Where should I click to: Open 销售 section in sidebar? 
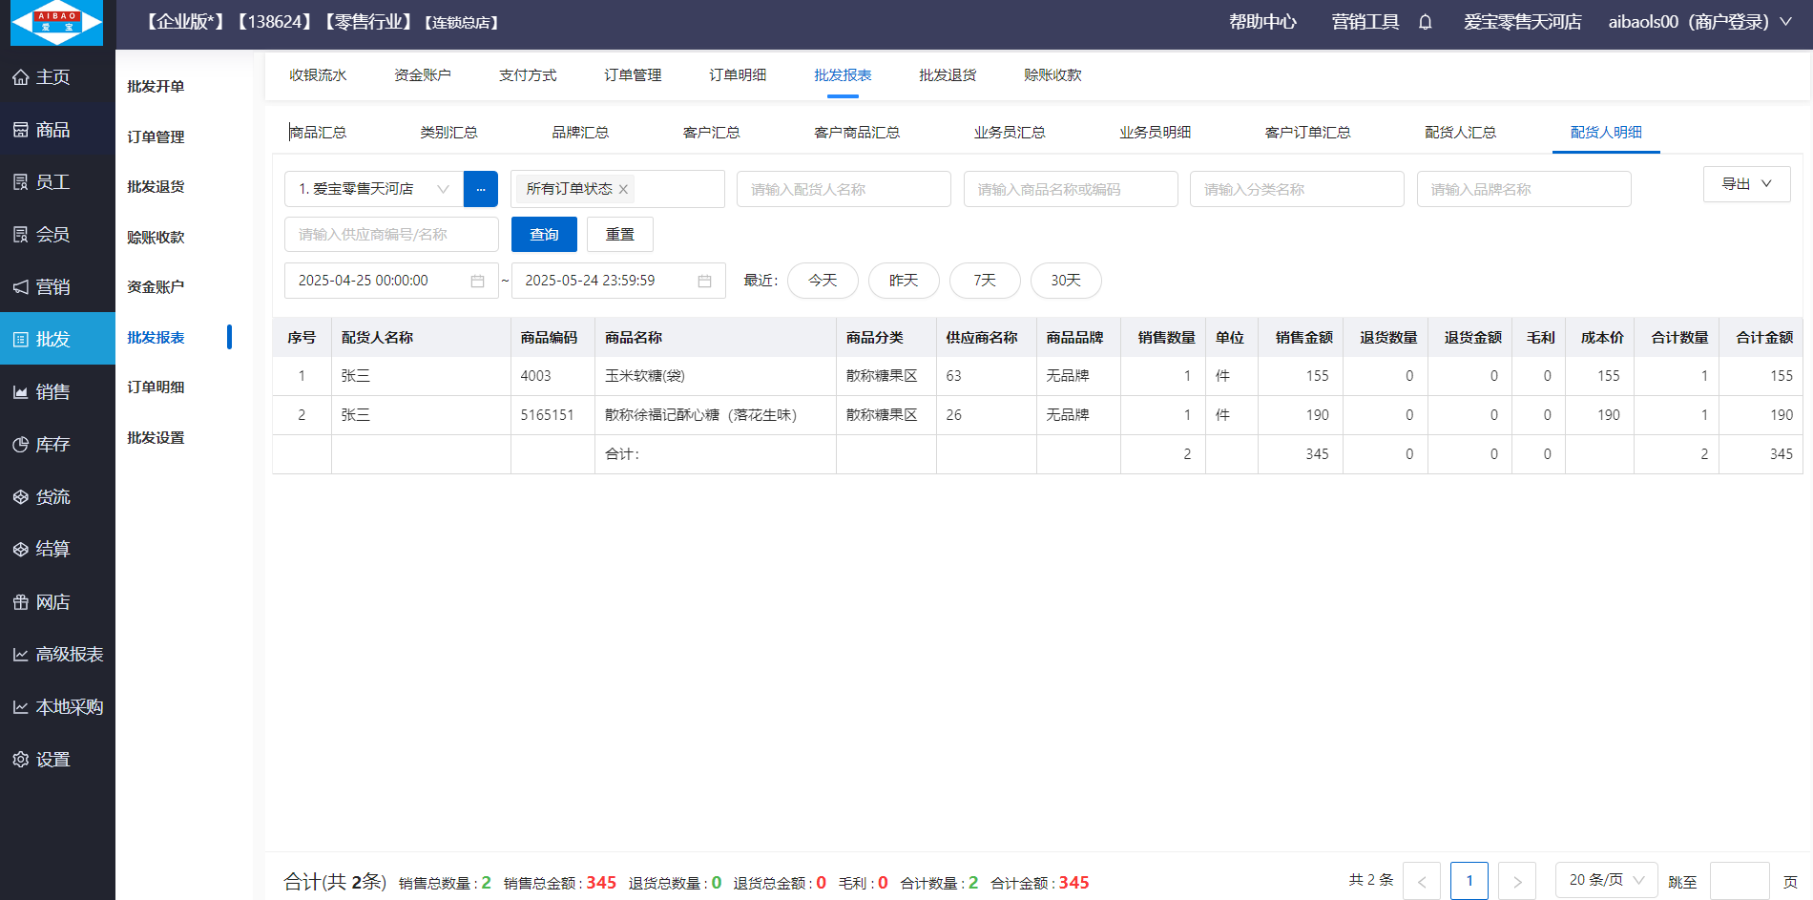[x=57, y=391]
